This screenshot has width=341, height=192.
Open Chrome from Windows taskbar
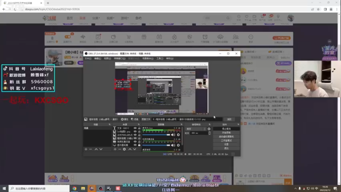click(x=74, y=189)
